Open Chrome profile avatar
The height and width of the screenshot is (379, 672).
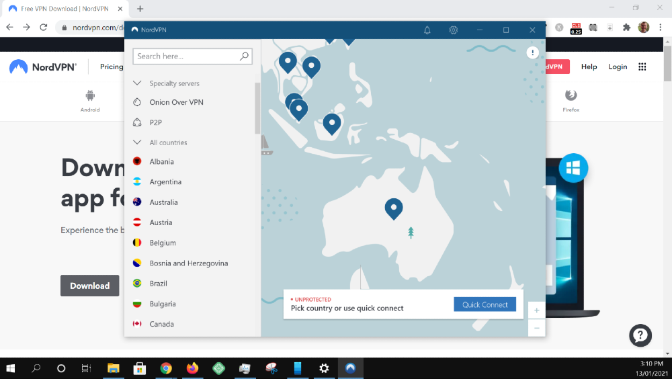coord(643,28)
